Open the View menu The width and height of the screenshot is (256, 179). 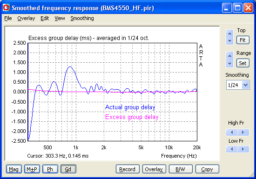(60, 18)
